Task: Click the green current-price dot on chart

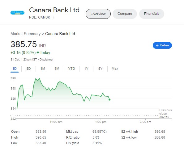Action: pyautogui.click(x=109, y=100)
